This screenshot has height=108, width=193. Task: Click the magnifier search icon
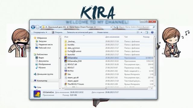point(154,27)
